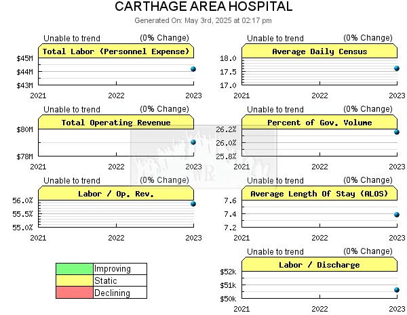Image resolution: width=407 pixels, height=315 pixels.
Task: Click the Labor / Discharge data point
Action: (397, 290)
